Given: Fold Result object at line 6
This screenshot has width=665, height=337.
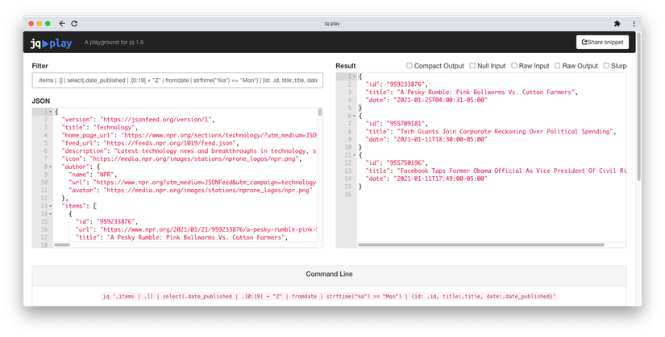Looking at the screenshot, I should tap(354, 116).
